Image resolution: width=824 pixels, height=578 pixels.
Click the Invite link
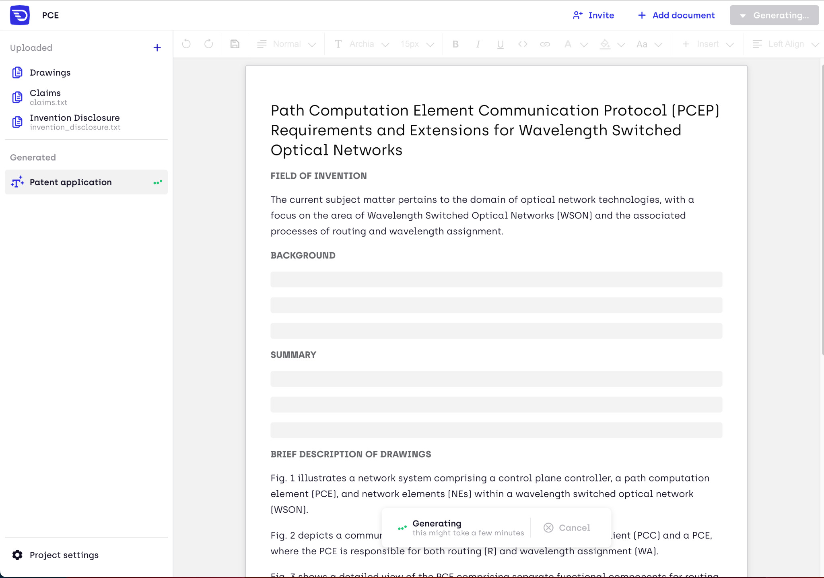click(x=593, y=15)
